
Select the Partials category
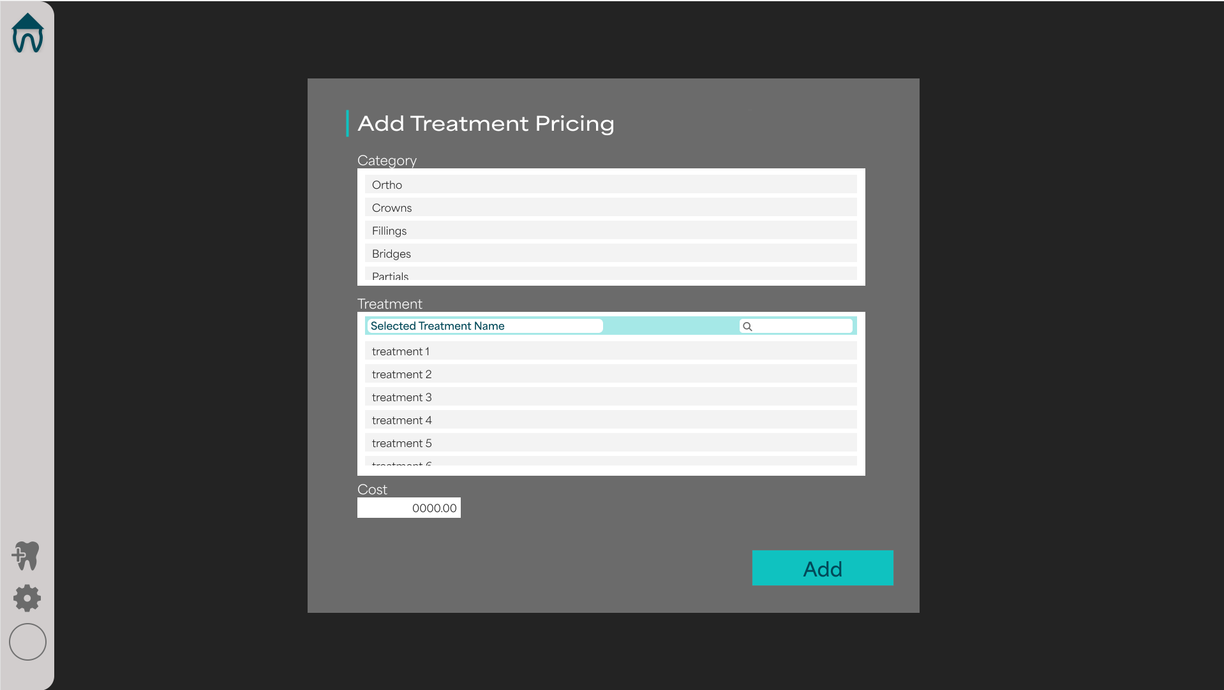(x=611, y=274)
